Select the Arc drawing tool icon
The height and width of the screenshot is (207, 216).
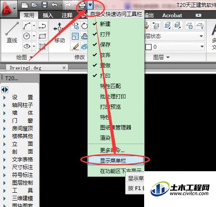[x=27, y=26]
